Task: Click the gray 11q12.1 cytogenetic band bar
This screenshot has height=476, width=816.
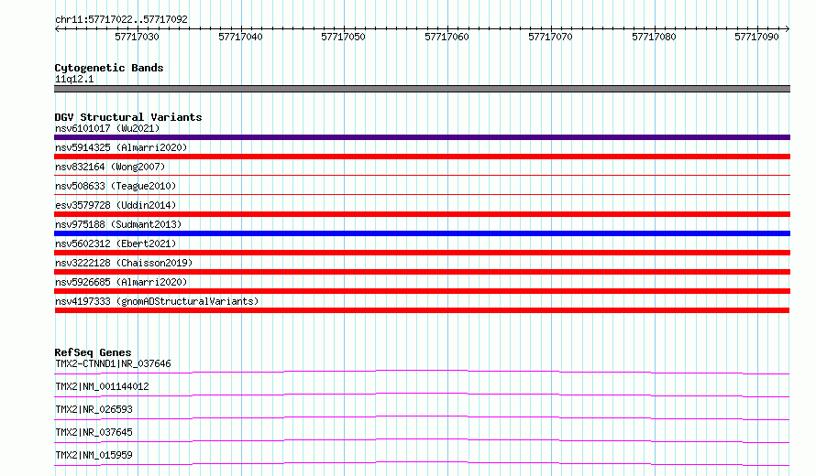Action: [x=422, y=89]
